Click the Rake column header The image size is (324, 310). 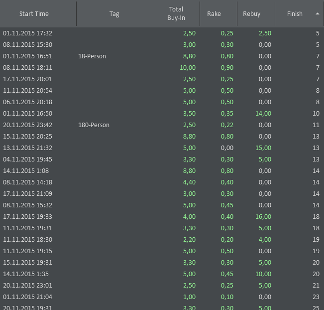pyautogui.click(x=214, y=14)
